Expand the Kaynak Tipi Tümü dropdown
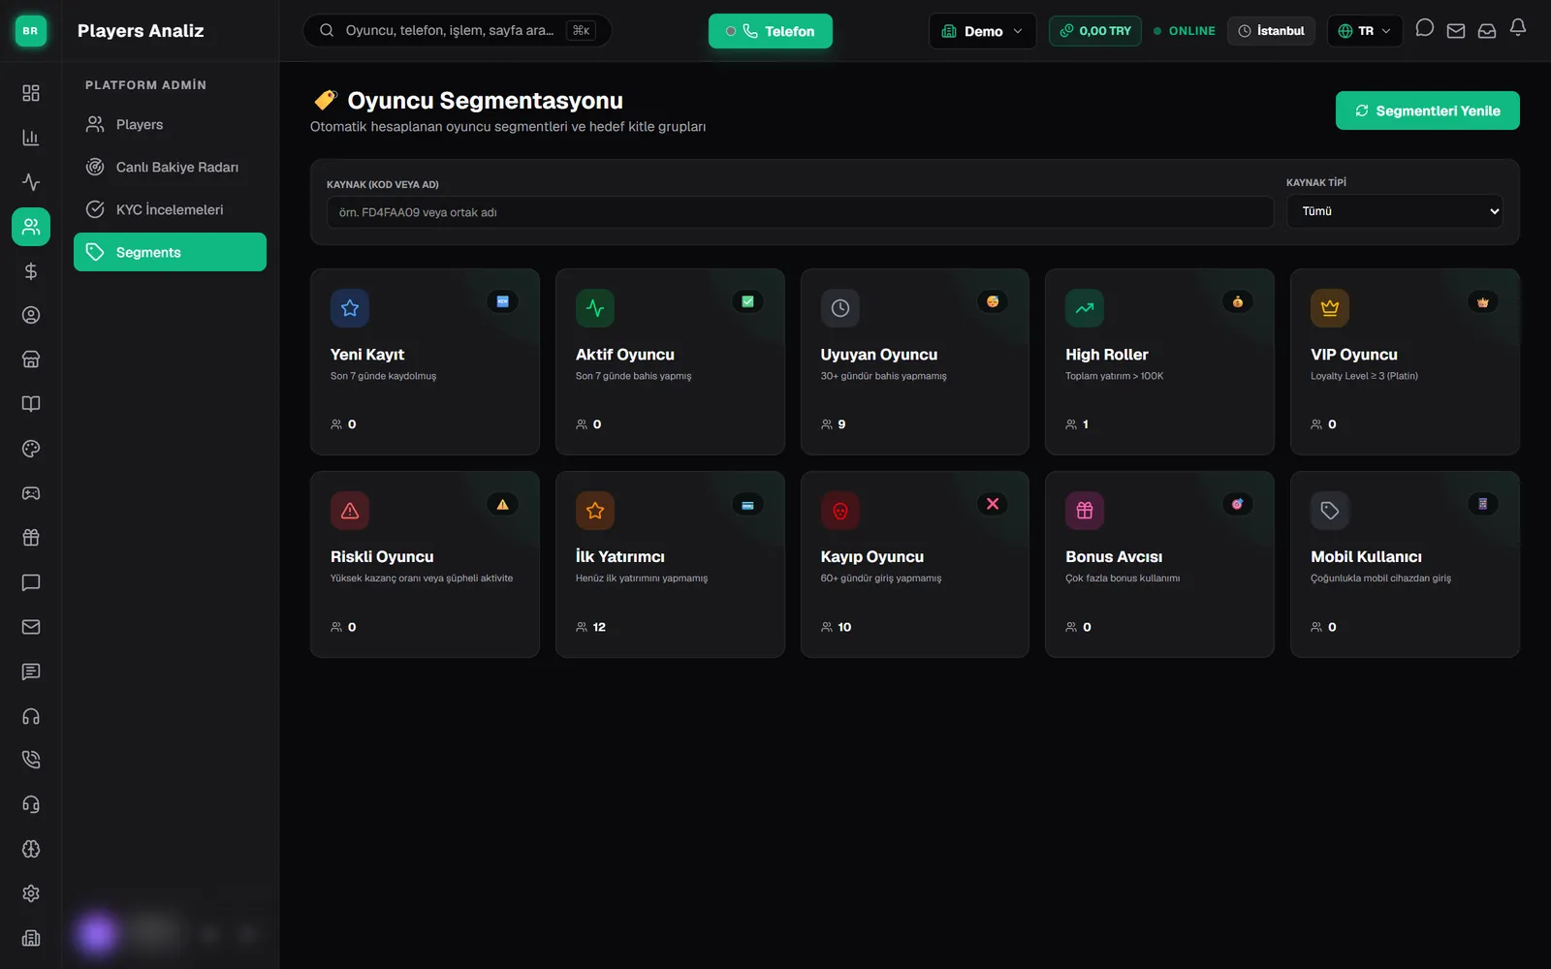1551x969 pixels. (1395, 211)
